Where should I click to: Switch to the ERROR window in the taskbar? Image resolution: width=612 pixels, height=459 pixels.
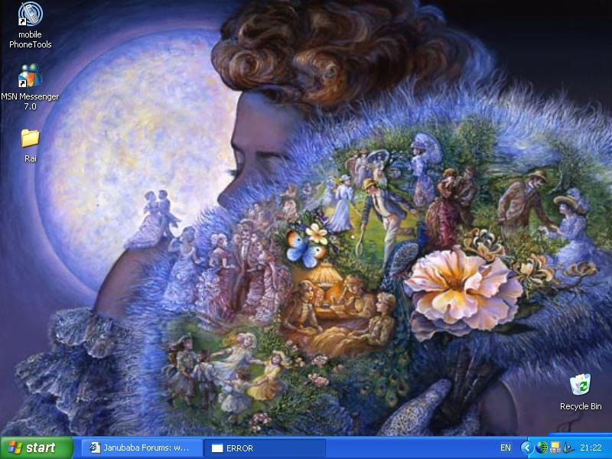pyautogui.click(x=265, y=448)
